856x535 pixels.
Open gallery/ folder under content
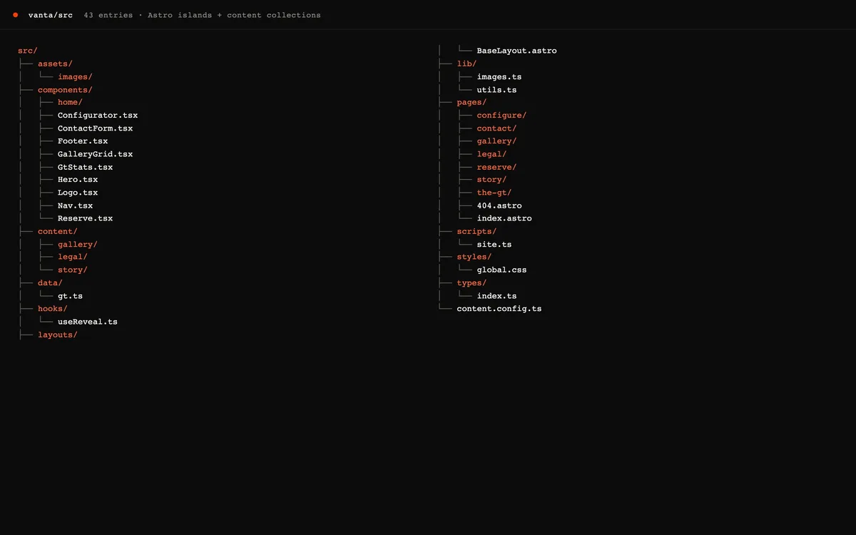pyautogui.click(x=78, y=244)
